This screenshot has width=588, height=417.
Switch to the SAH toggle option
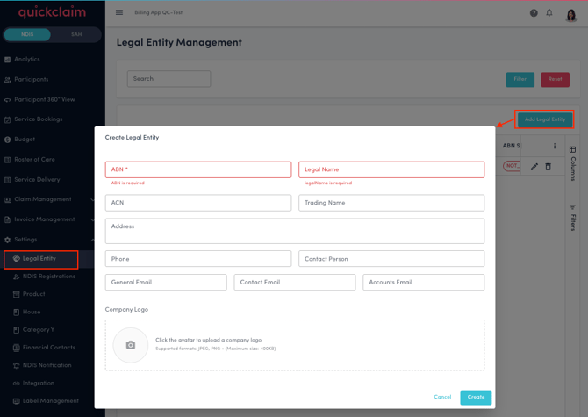(75, 34)
